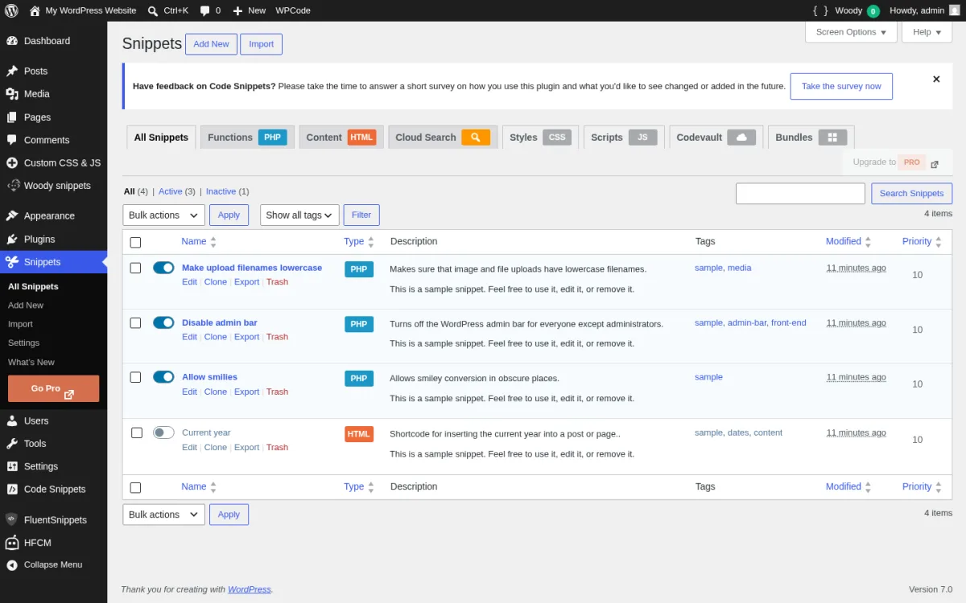This screenshot has width=966, height=603.
Task: Click the Posts pushpin icon
Action: point(12,71)
